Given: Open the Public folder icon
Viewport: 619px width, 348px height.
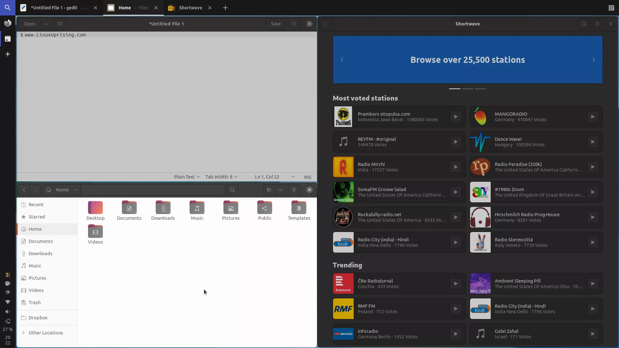Looking at the screenshot, I should (265, 208).
